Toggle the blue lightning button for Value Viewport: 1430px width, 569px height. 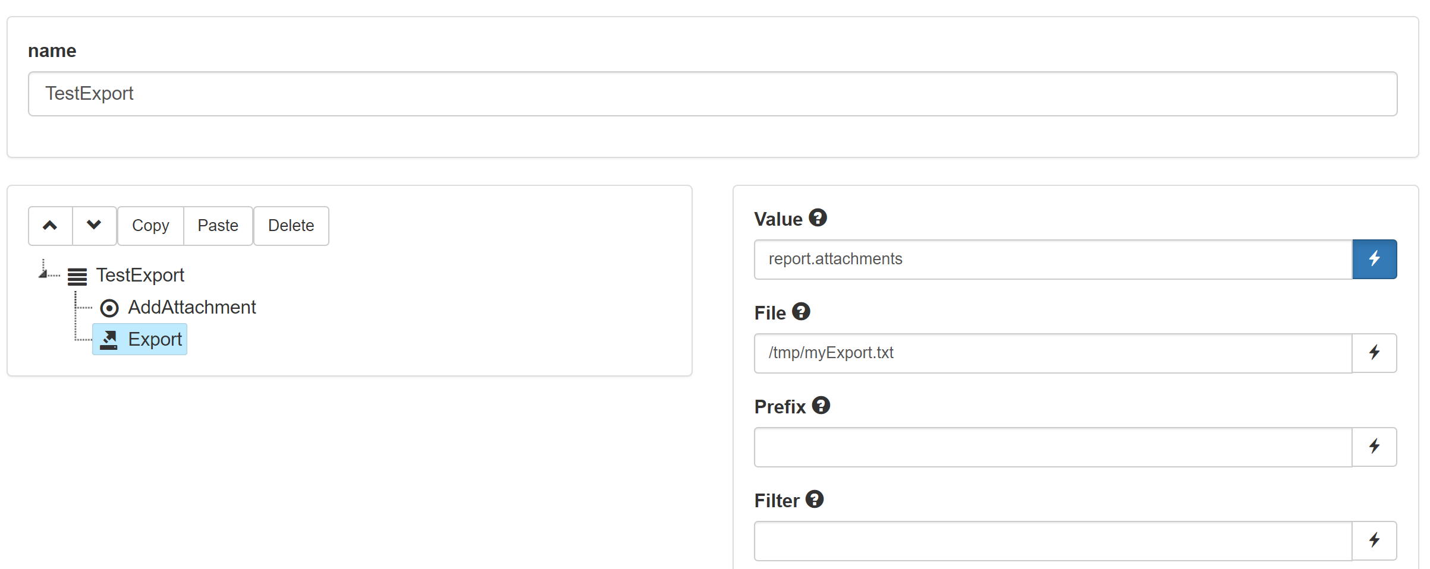tap(1375, 259)
